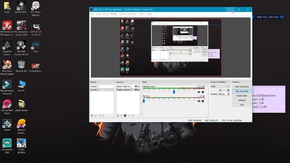This screenshot has width=290, height=163.
Task: Open Desktop Audio settings gear
Action: [x=203, y=92]
